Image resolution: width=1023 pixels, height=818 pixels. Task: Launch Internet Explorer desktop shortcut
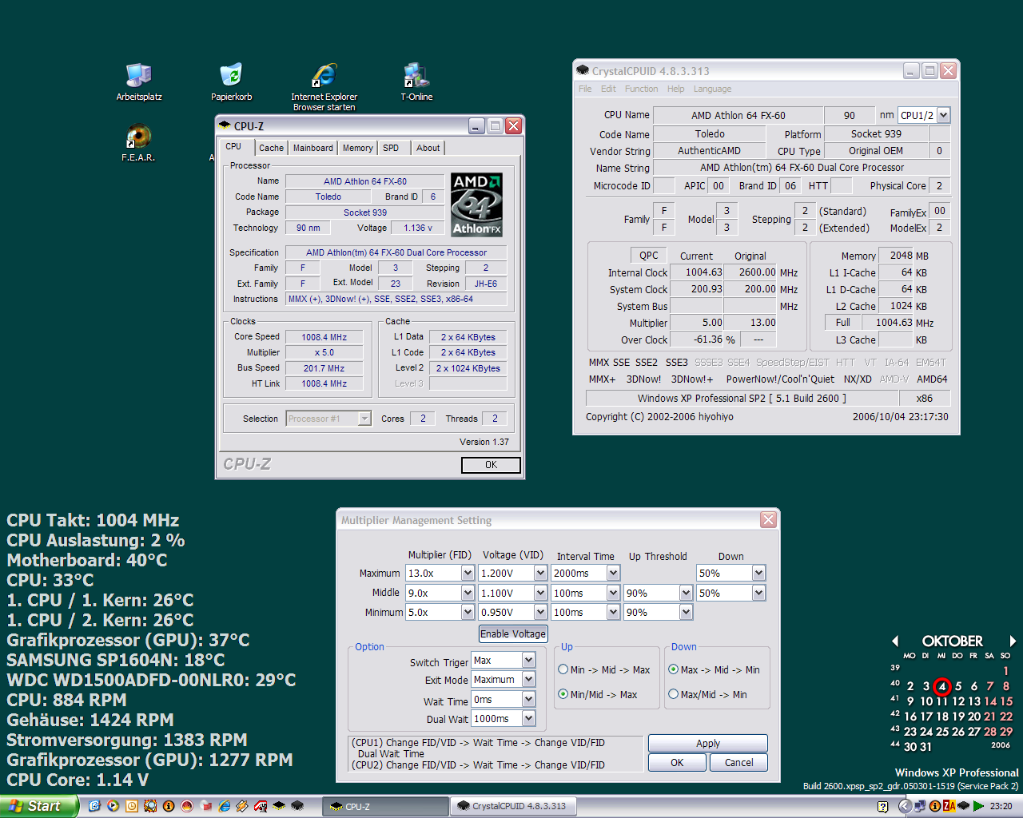tap(324, 86)
